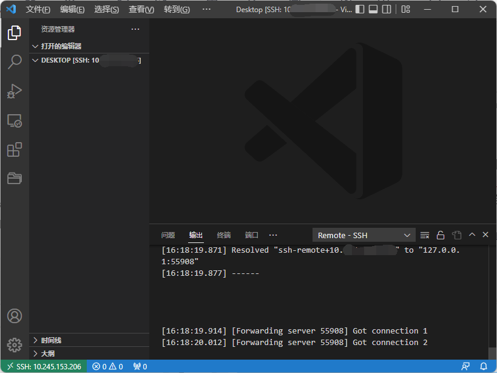Clear the output panel
Image resolution: width=497 pixels, height=373 pixels.
point(425,235)
